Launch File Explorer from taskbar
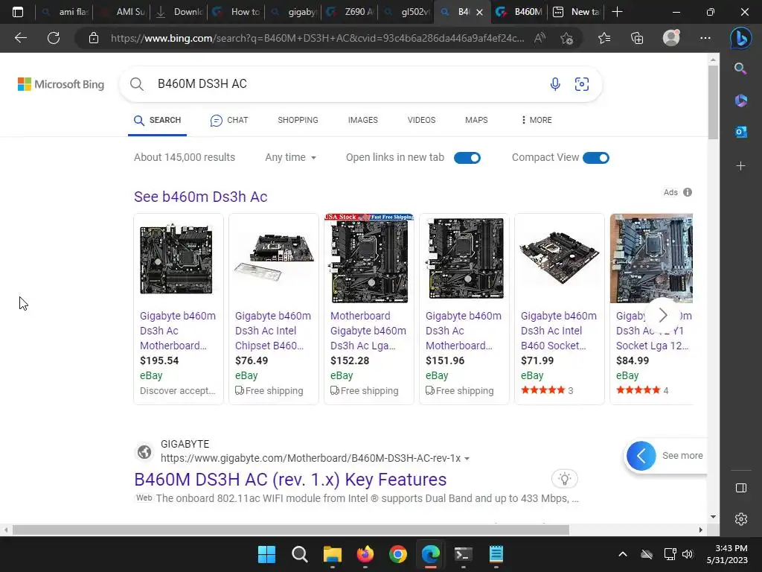This screenshot has width=762, height=572. [333, 554]
